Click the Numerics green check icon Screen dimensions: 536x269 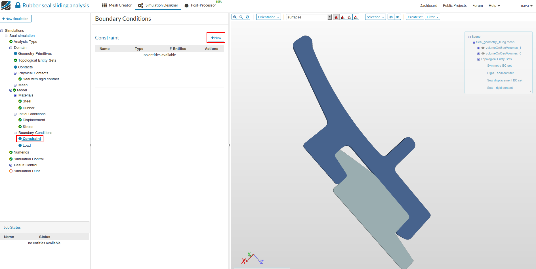pyautogui.click(x=11, y=152)
